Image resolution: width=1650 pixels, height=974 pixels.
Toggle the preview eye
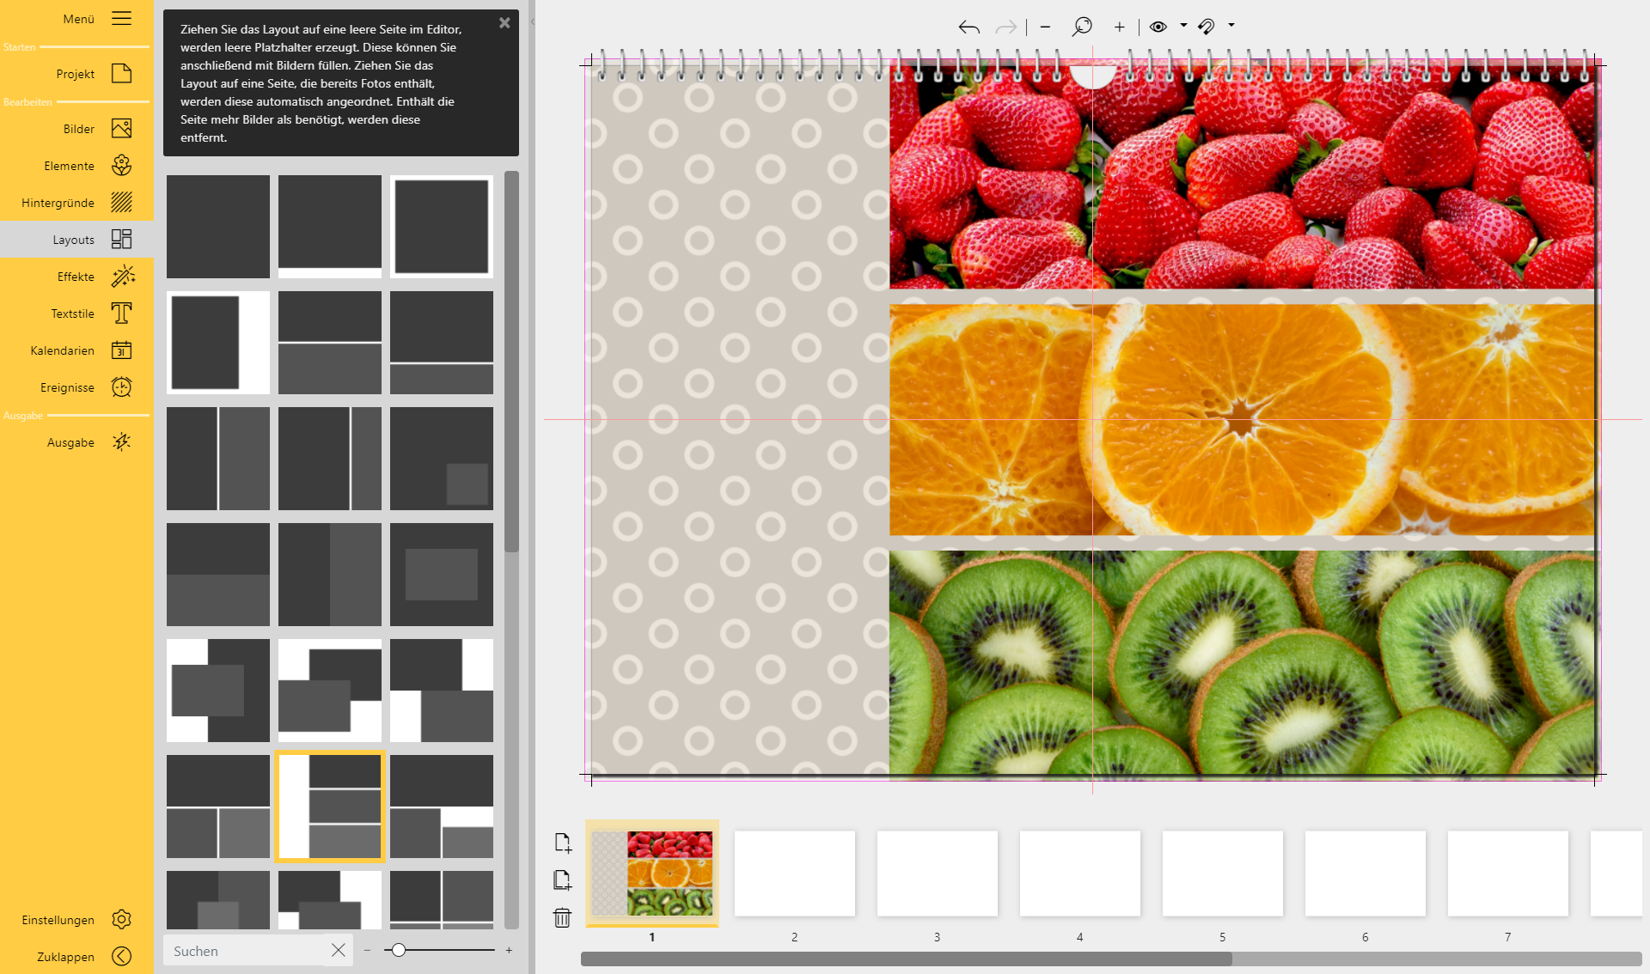coord(1156,27)
